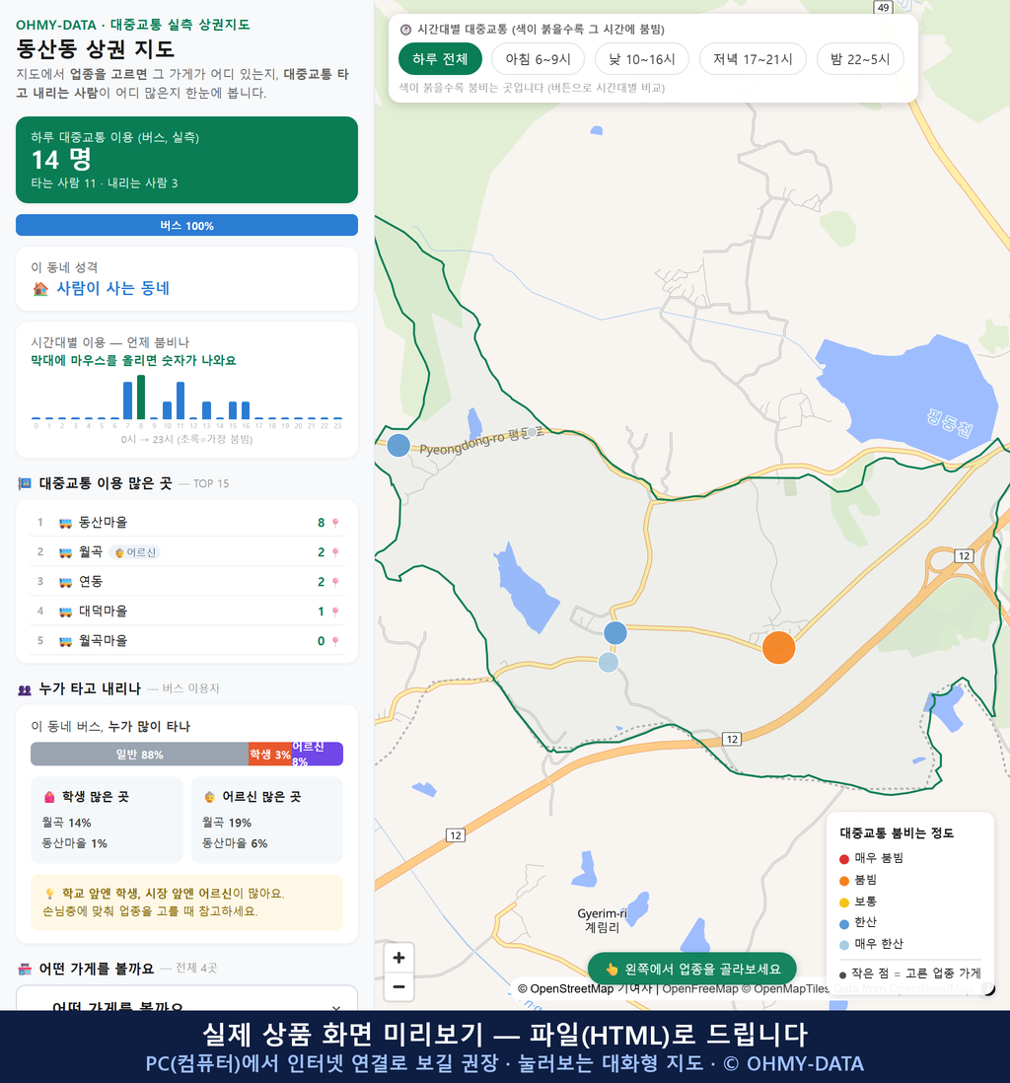Click the house icon next to 사람이 사는 동네

pos(40,289)
